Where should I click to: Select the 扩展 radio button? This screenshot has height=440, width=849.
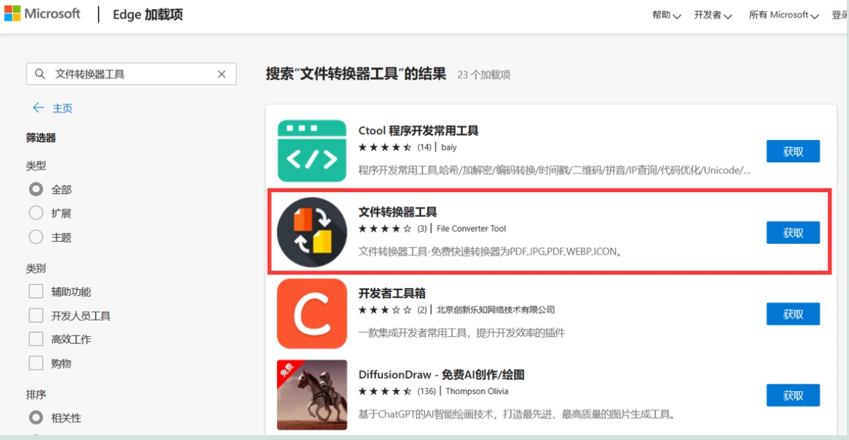point(36,213)
